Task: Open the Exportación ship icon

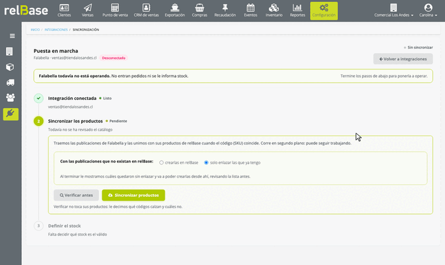Action: pyautogui.click(x=175, y=7)
